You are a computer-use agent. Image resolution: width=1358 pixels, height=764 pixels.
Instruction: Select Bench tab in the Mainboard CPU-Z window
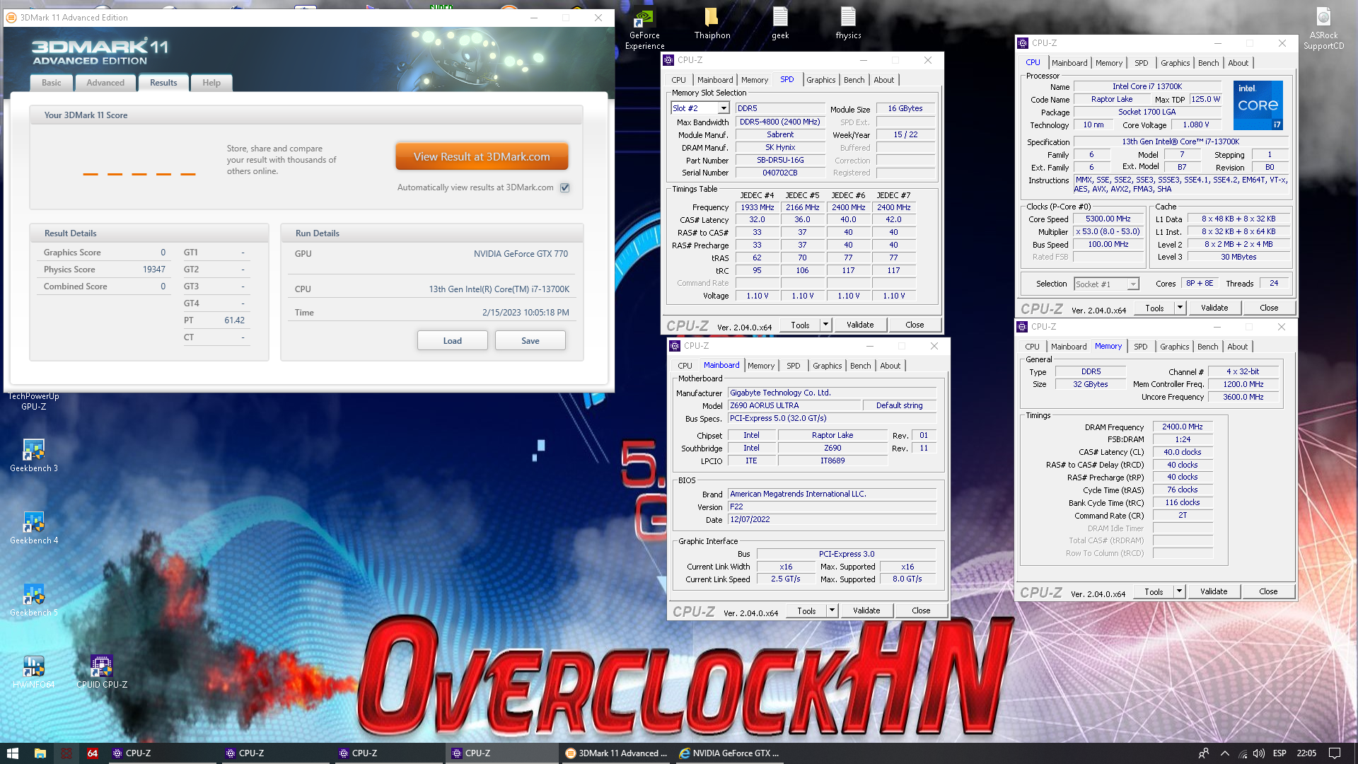click(x=860, y=366)
